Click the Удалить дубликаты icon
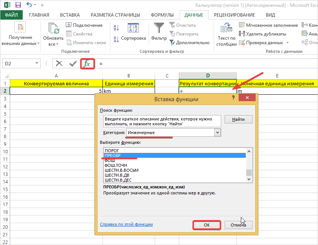This screenshot has height=245, width=318. click(242, 34)
